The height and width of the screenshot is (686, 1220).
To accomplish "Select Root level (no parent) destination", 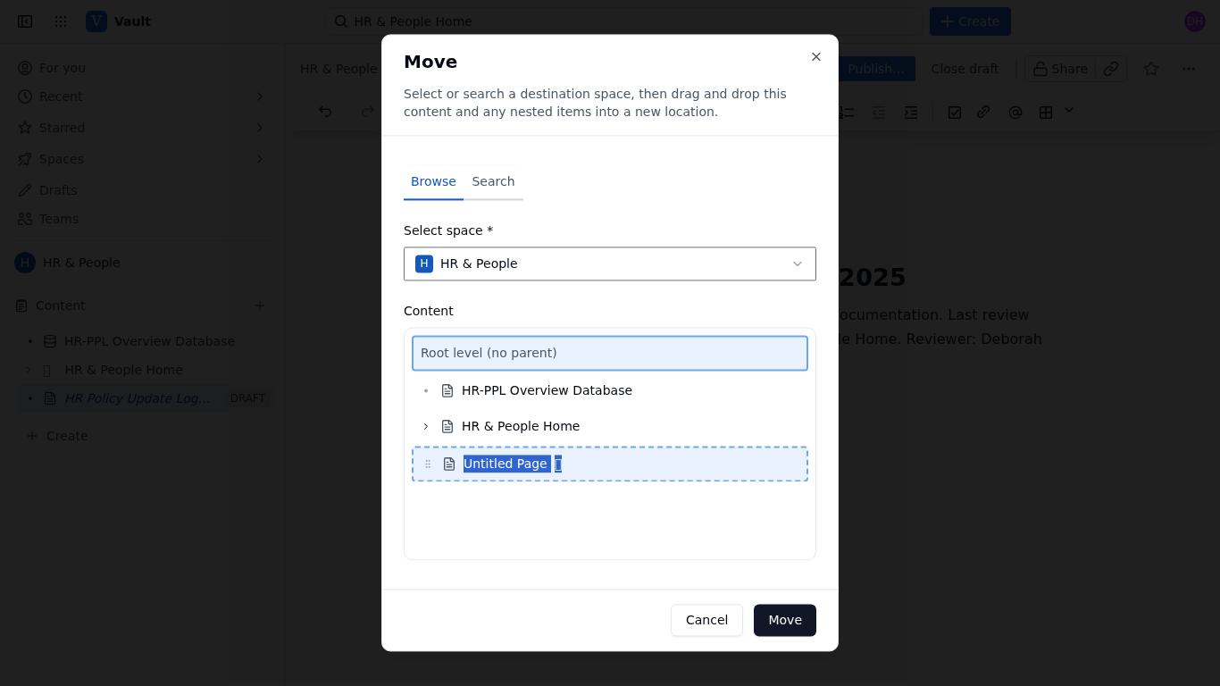I will tap(610, 353).
